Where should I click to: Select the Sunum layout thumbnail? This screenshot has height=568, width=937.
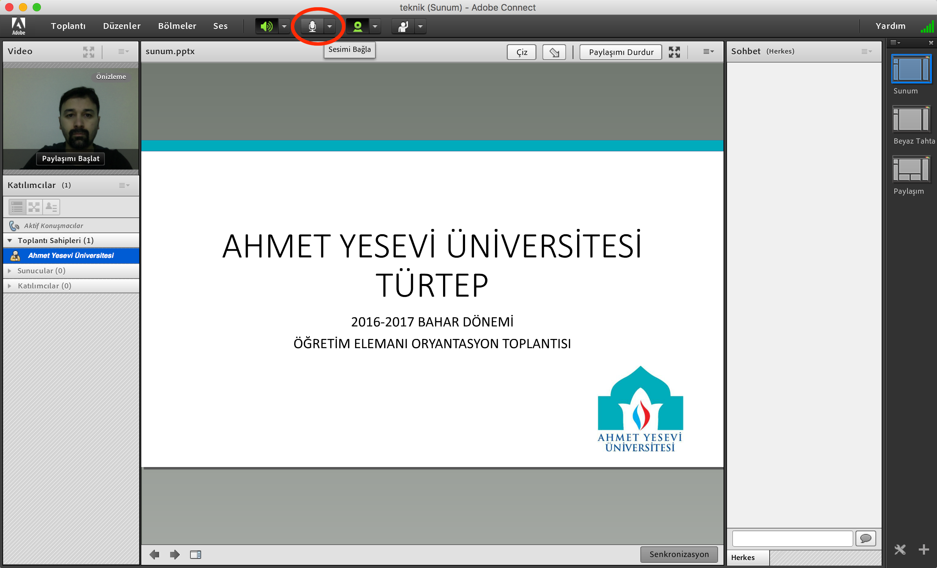point(911,69)
